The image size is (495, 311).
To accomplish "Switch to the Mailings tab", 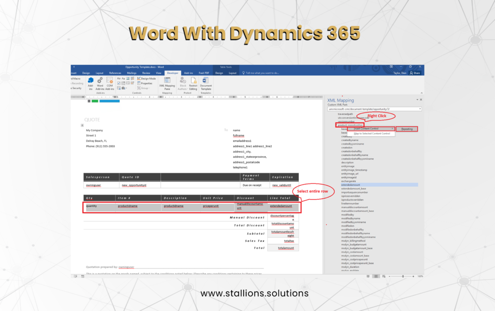I will [x=131, y=73].
